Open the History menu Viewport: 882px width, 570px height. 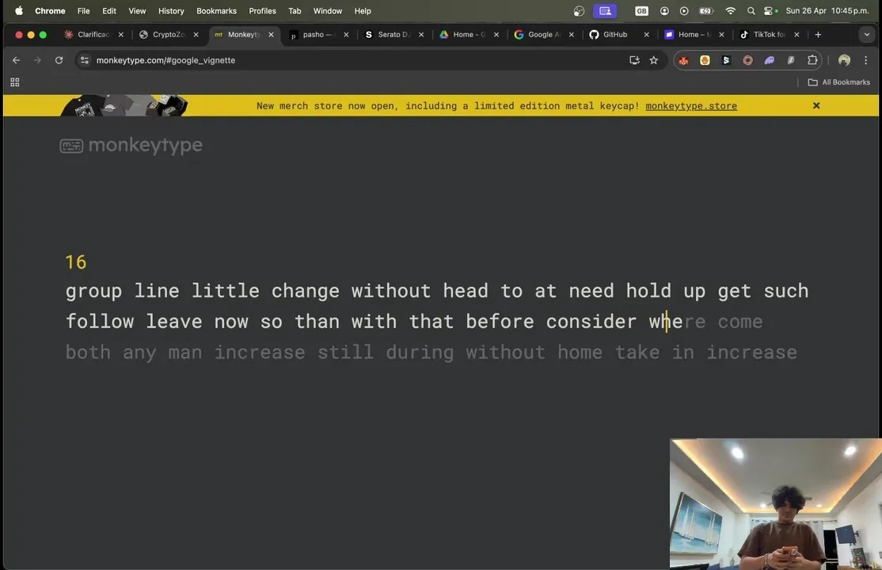171,11
